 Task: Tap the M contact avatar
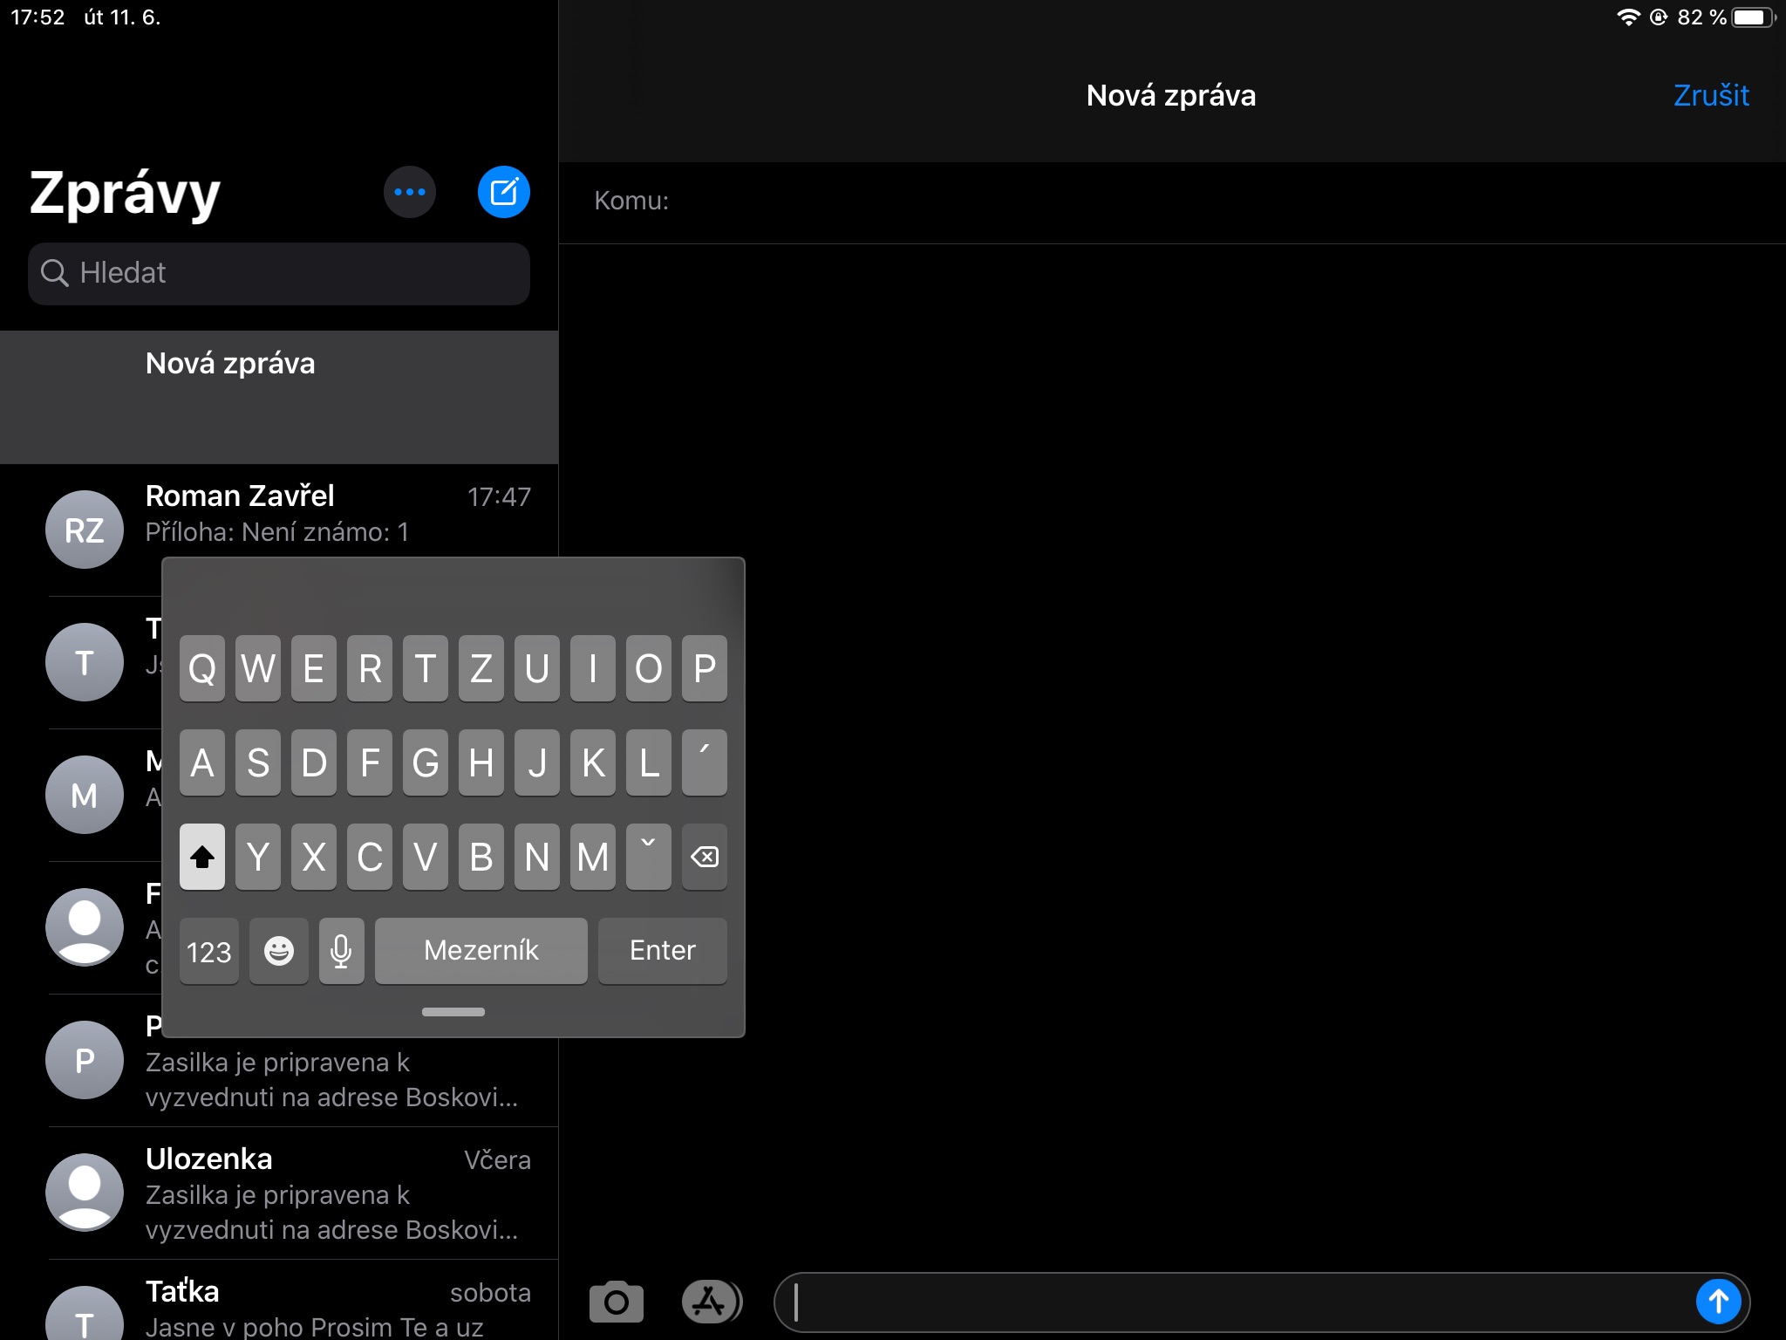(85, 795)
